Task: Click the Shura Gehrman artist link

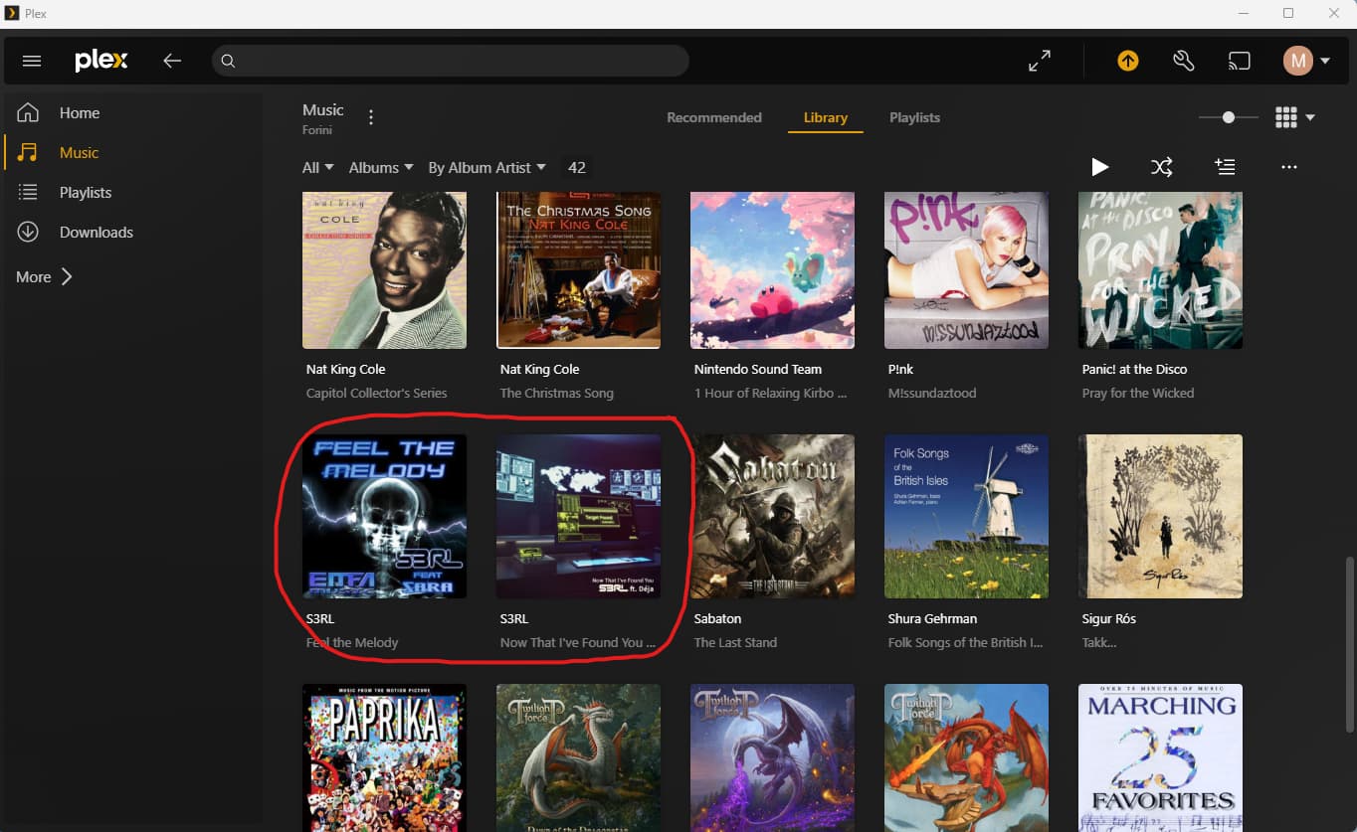Action: click(934, 618)
